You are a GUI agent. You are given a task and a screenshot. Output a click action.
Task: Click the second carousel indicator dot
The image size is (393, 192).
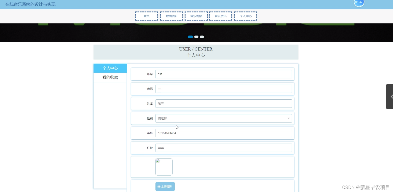pos(196,37)
